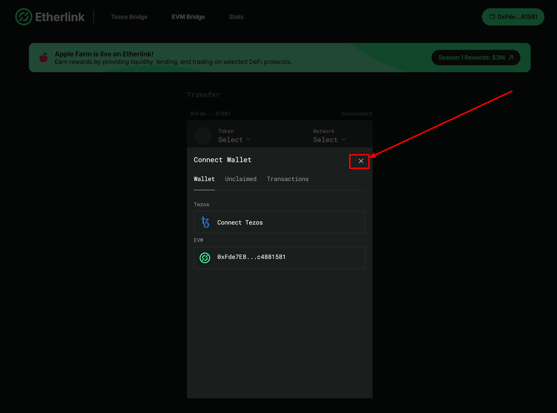Click the Etherlink logo icon

[x=24, y=17]
